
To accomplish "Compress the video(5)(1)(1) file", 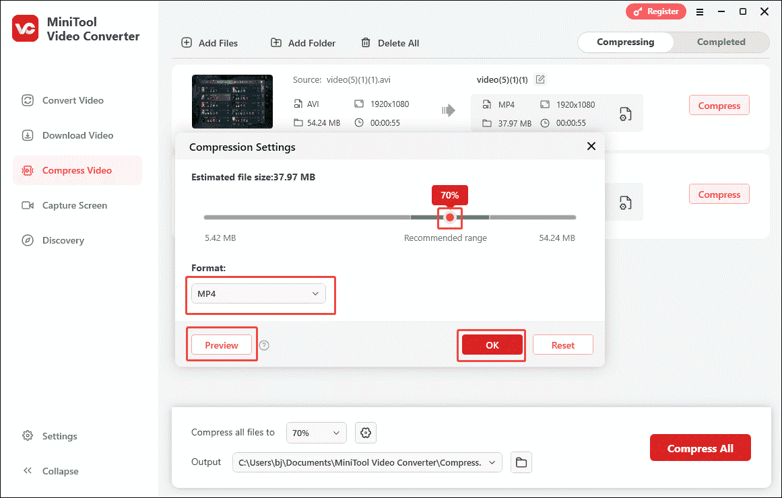I will tap(719, 106).
